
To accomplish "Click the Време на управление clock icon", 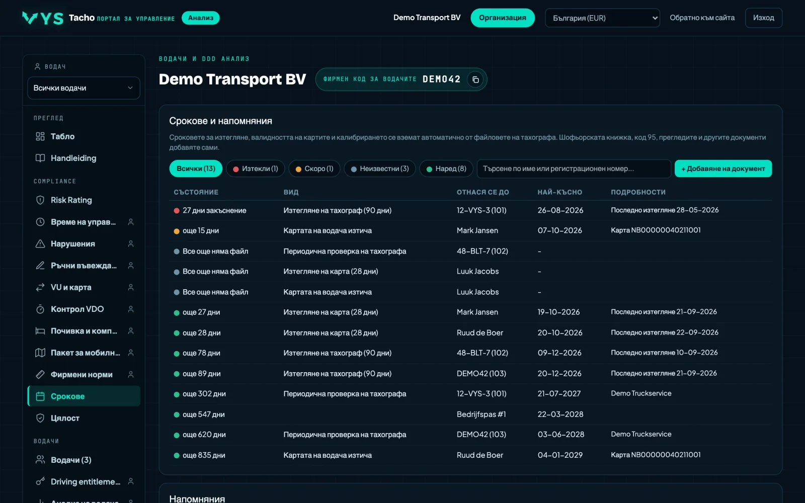I will click(x=40, y=222).
